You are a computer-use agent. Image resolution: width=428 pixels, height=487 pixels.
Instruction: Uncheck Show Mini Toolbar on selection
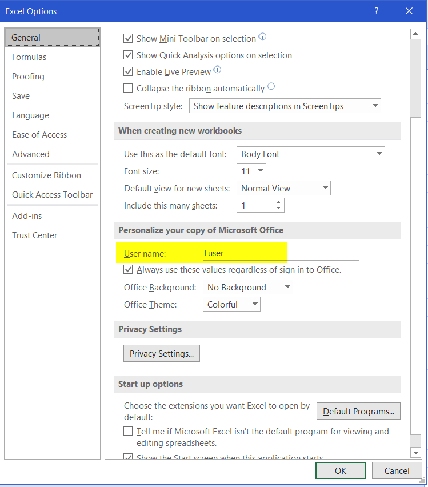point(128,38)
